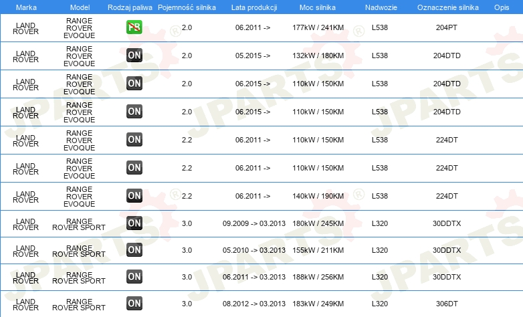Click RANGE ROVER SPORT in the 183kW row
The height and width of the screenshot is (317, 523).
pyautogui.click(x=79, y=305)
